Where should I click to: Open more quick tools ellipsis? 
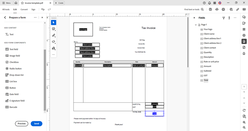(x=54, y=55)
